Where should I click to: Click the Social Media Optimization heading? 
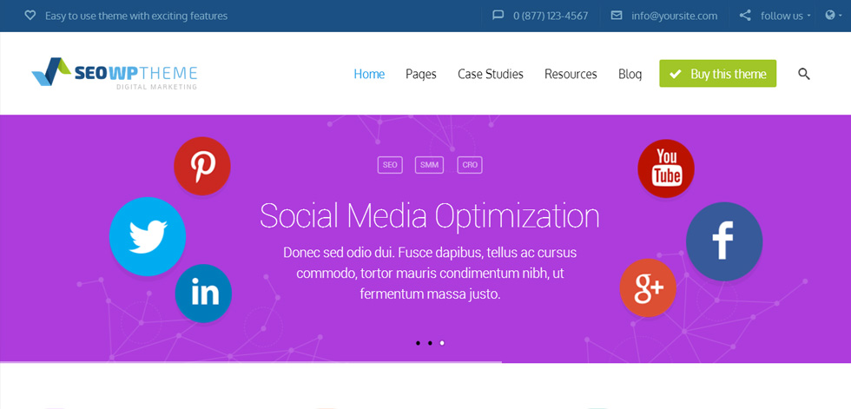pyautogui.click(x=430, y=216)
